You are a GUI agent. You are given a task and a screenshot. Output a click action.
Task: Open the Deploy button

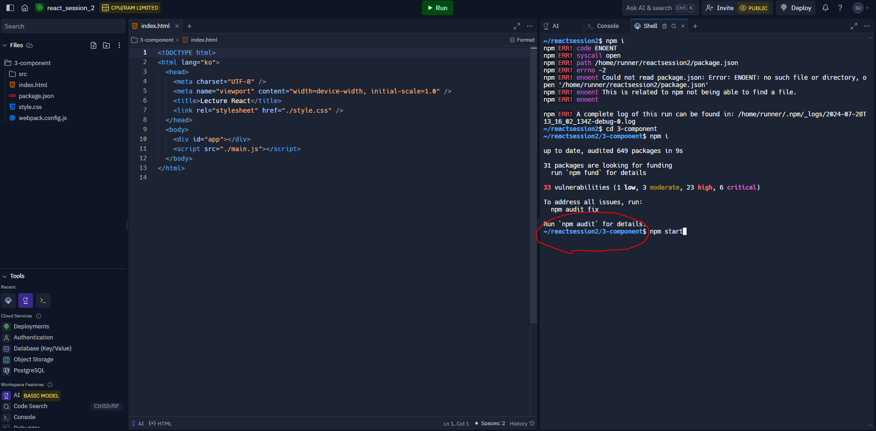(x=796, y=8)
